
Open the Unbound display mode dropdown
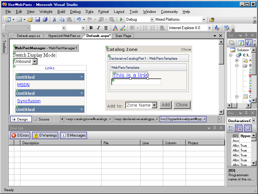(35, 61)
